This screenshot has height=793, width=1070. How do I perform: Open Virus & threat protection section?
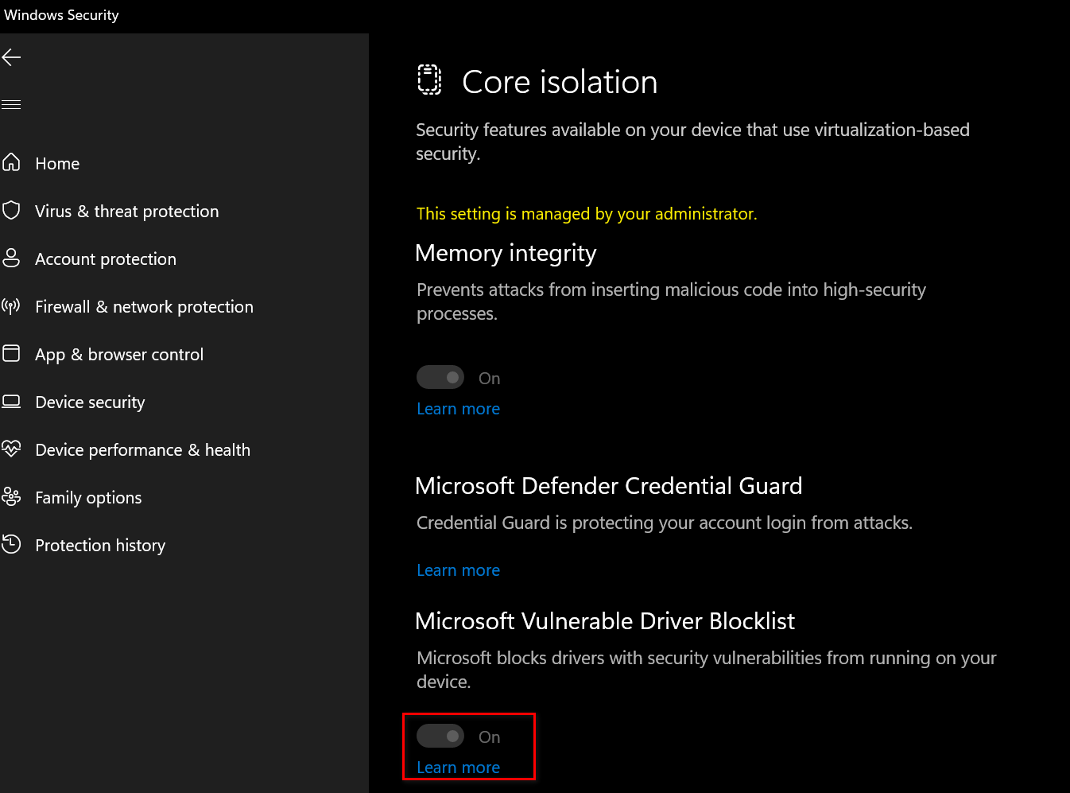point(127,212)
